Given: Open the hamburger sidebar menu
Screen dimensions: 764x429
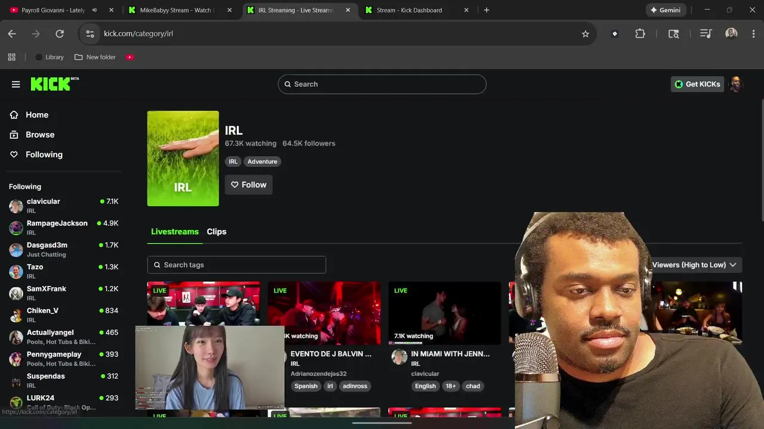Looking at the screenshot, I should tap(16, 84).
